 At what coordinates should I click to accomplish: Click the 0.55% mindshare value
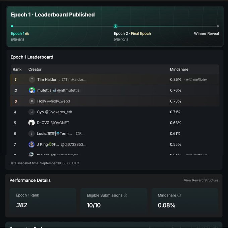point(175,145)
